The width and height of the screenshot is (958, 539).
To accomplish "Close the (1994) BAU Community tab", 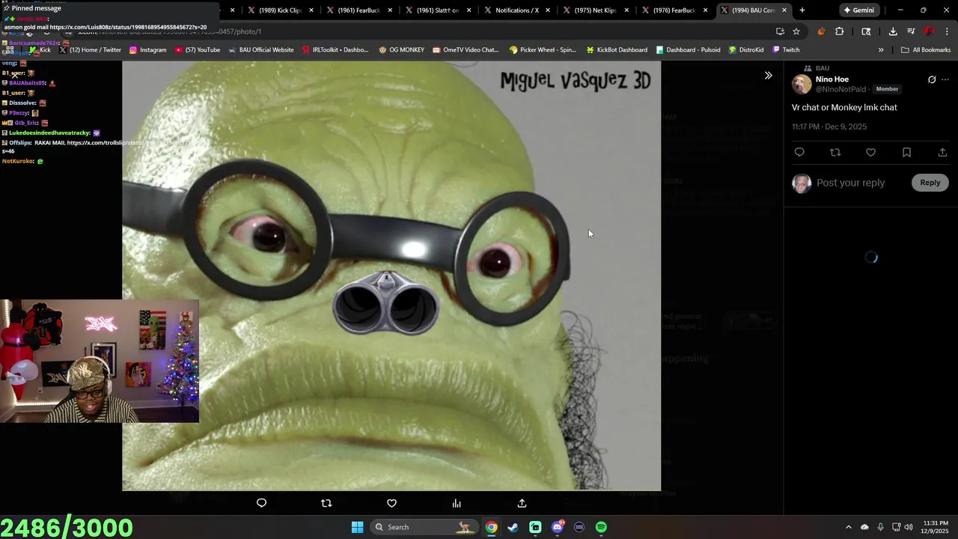I will [x=784, y=10].
